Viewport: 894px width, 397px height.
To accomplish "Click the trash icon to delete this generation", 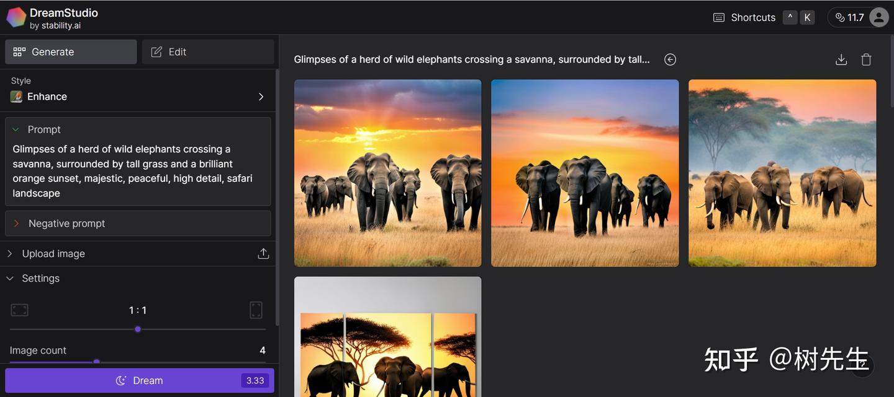I will pyautogui.click(x=866, y=59).
